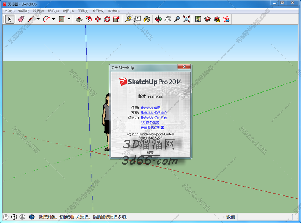Screen dimensions: 301x223
Task: Choose the Rotate tool
Action: pos(107,19)
